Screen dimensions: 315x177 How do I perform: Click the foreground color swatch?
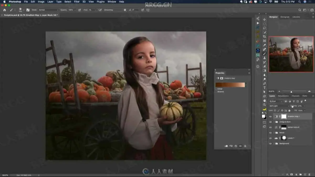pyautogui.click(x=263, y=116)
